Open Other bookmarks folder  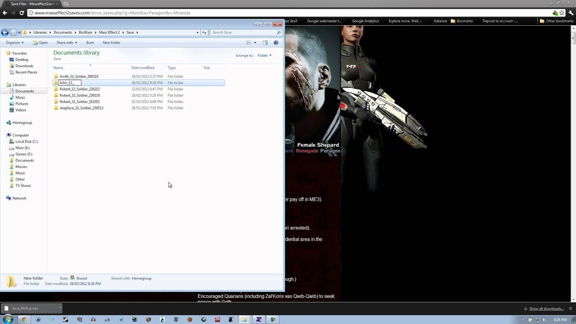point(557,21)
